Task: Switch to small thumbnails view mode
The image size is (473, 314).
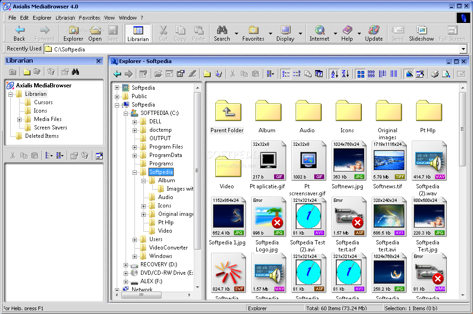Action: 371,74
